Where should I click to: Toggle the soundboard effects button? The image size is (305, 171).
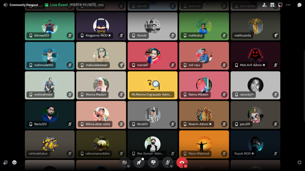5,162
